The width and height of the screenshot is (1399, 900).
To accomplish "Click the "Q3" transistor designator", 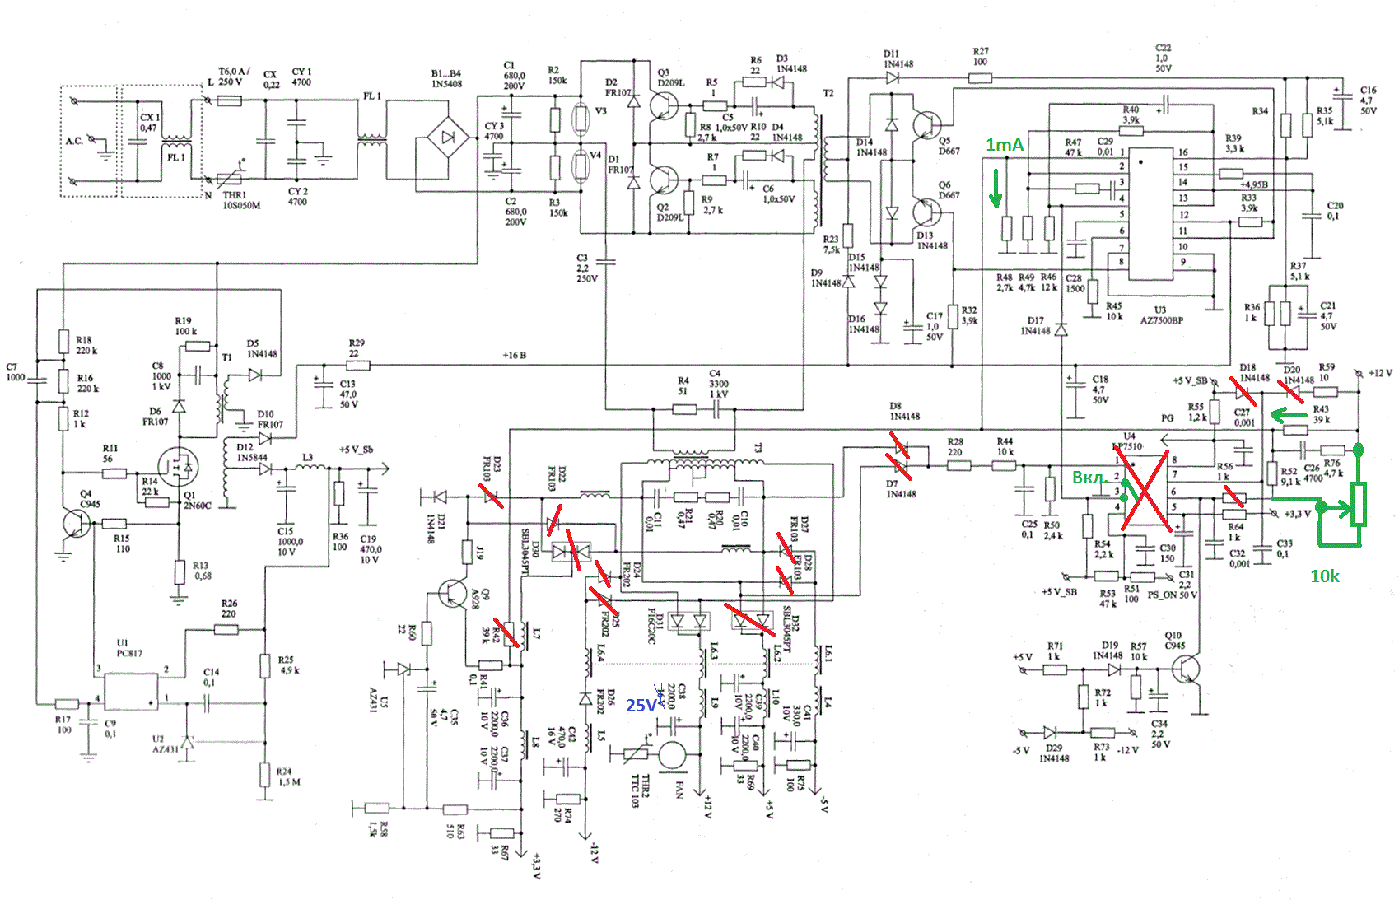I will (x=664, y=72).
